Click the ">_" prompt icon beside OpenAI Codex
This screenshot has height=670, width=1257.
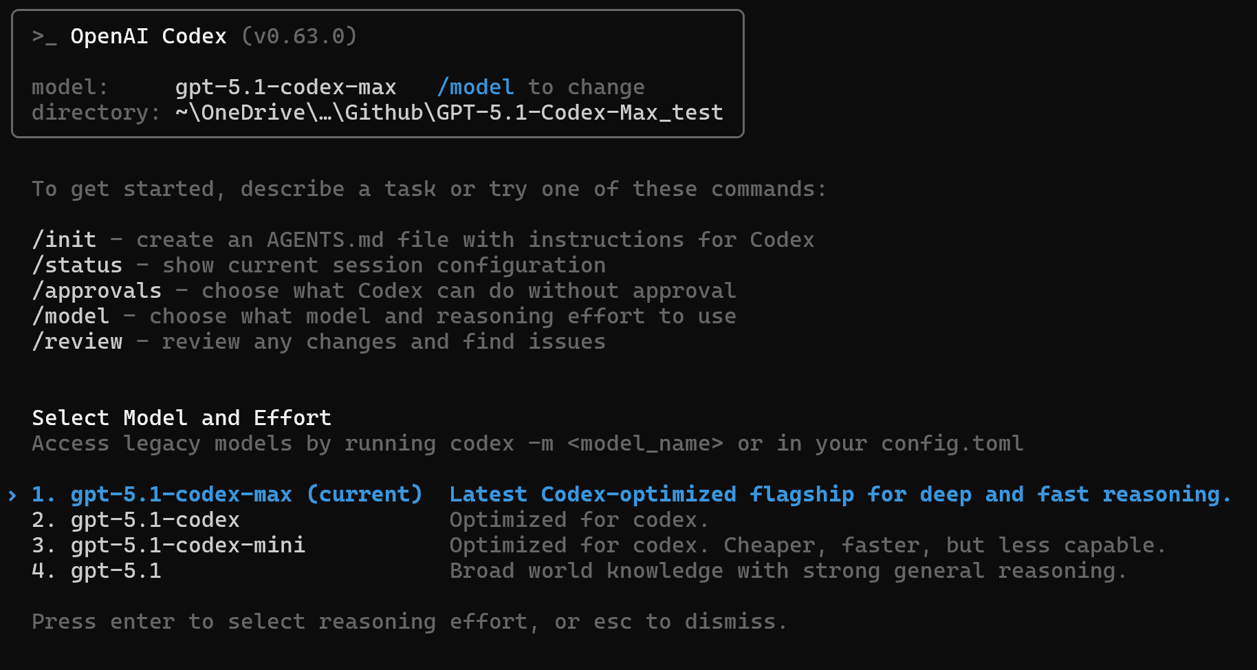44,36
